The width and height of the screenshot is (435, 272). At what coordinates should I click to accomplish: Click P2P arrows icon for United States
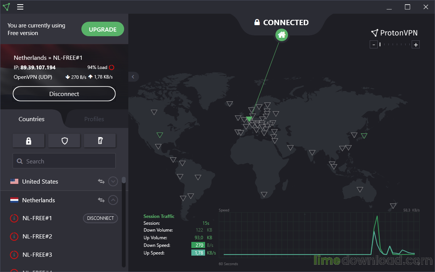coord(101,181)
